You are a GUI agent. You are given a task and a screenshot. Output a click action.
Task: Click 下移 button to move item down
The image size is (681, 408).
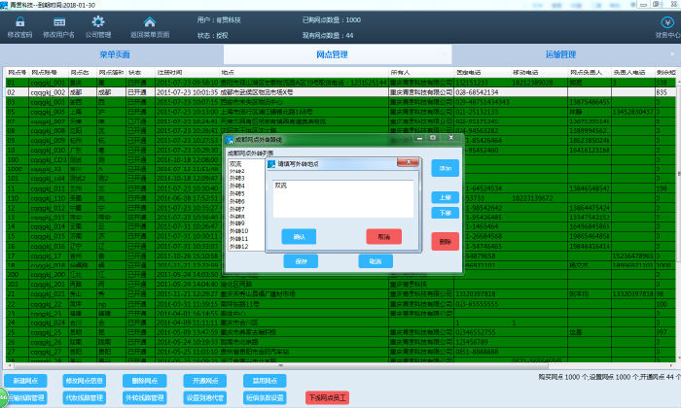[x=445, y=212]
